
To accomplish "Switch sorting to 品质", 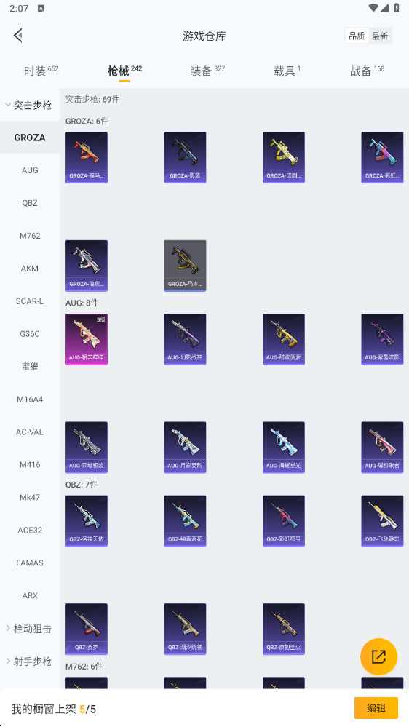I will click(x=357, y=36).
